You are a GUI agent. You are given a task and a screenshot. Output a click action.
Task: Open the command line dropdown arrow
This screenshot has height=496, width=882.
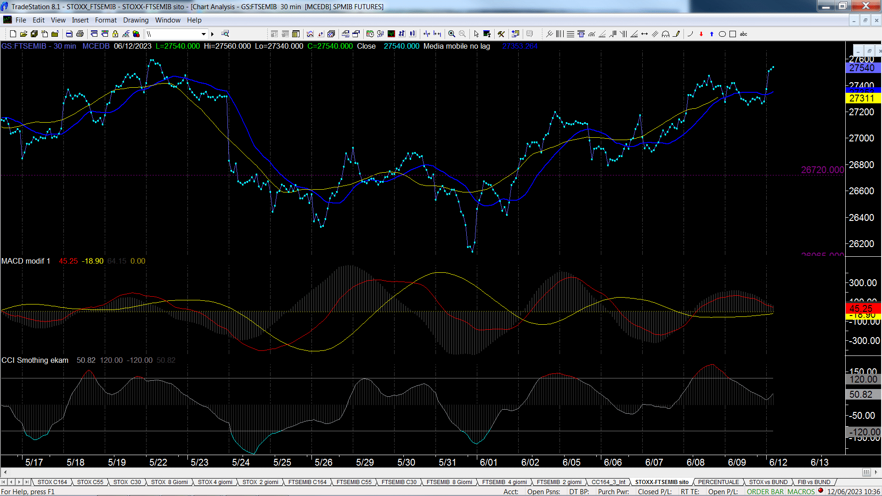204,34
